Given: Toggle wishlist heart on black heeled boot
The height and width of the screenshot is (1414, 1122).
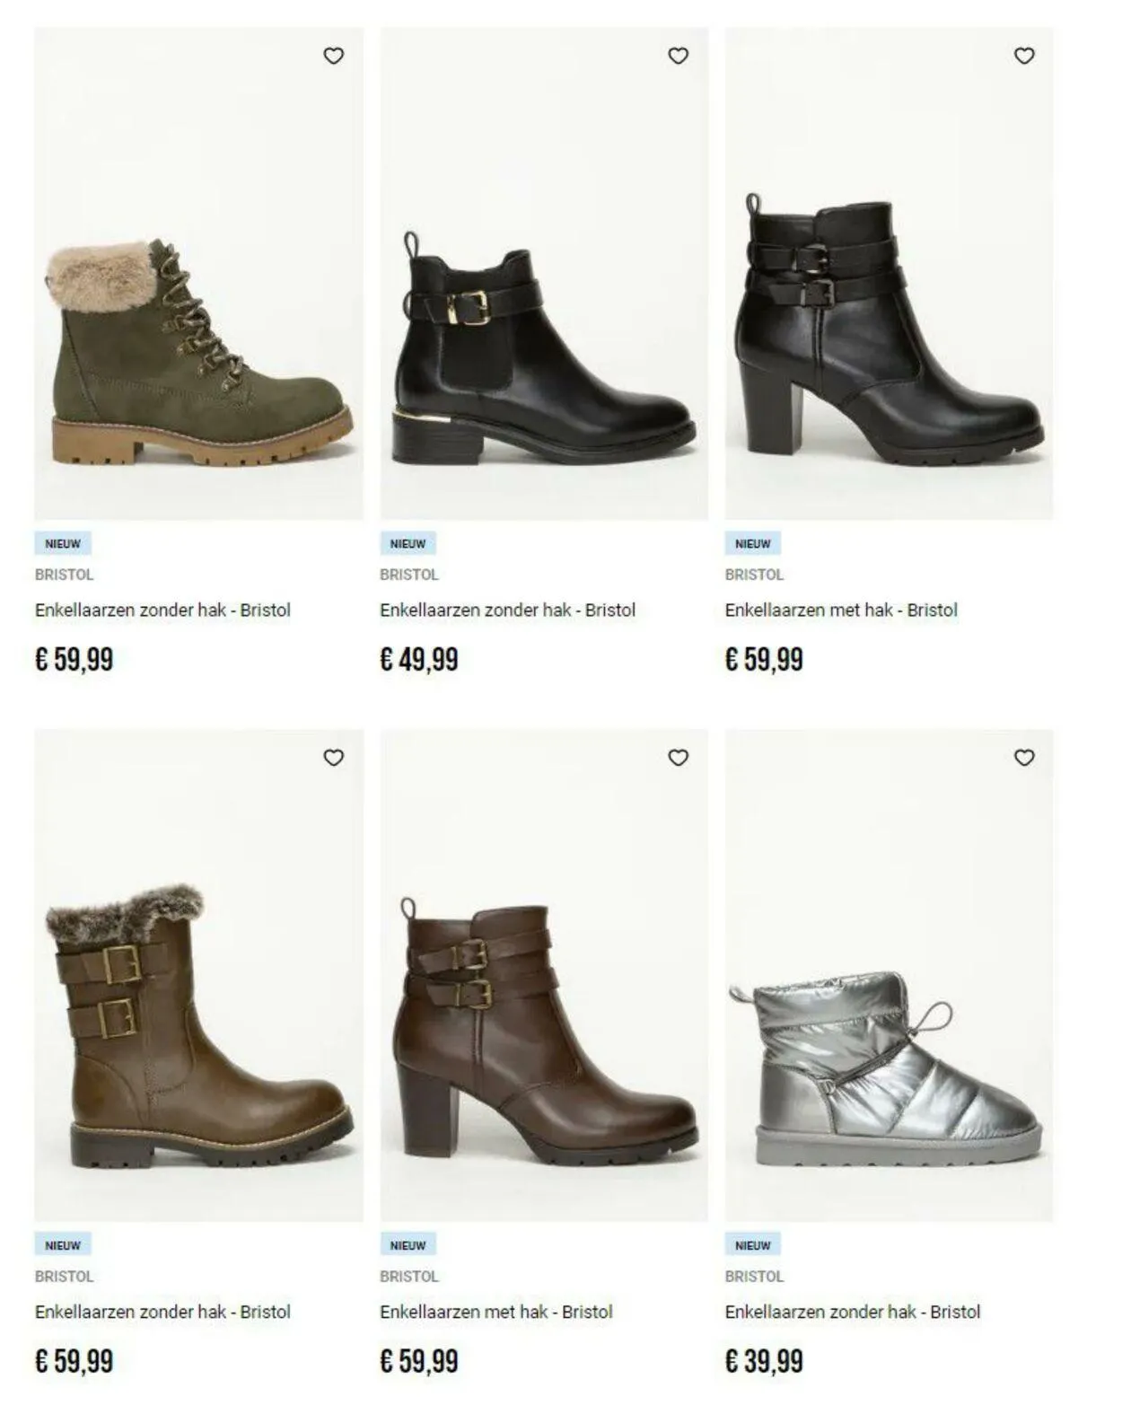Looking at the screenshot, I should coord(1024,56).
